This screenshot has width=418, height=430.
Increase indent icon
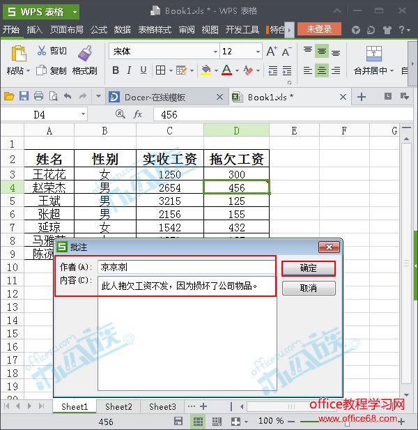[x=287, y=71]
